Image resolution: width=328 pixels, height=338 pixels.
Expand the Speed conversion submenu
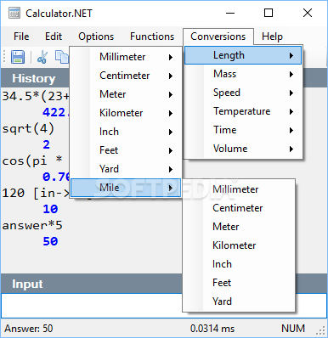click(243, 93)
